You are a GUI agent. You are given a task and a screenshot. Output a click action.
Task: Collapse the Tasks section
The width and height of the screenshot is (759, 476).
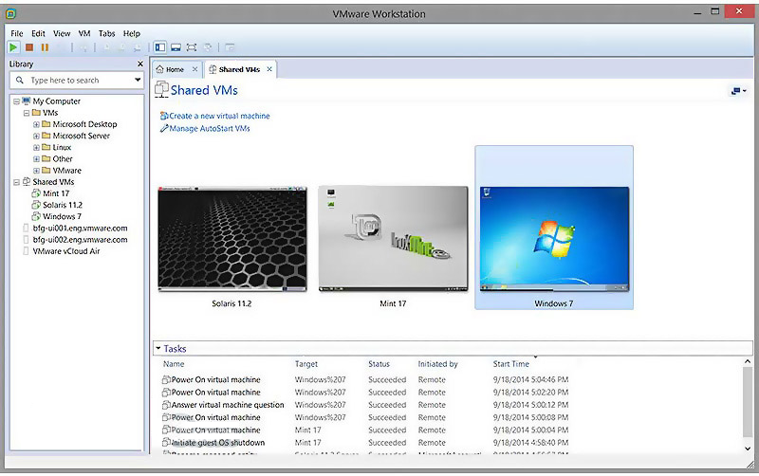point(158,349)
